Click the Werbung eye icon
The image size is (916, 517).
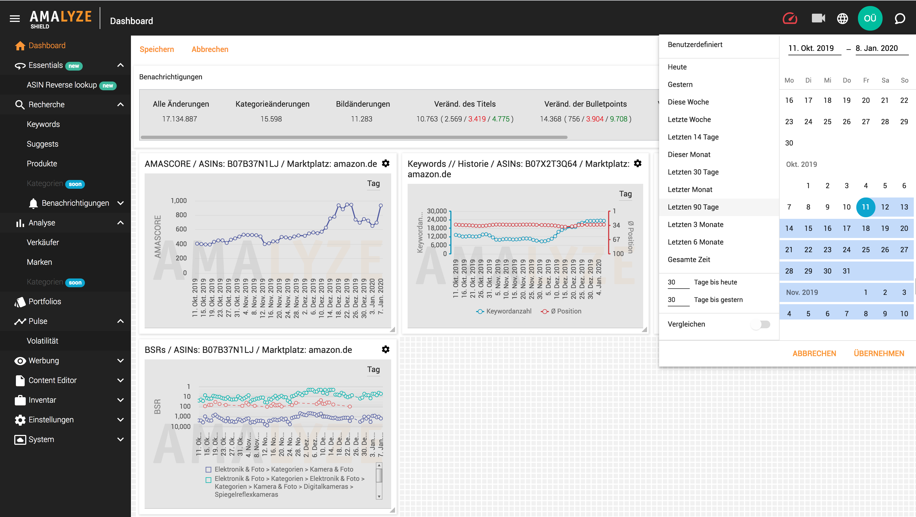click(20, 361)
